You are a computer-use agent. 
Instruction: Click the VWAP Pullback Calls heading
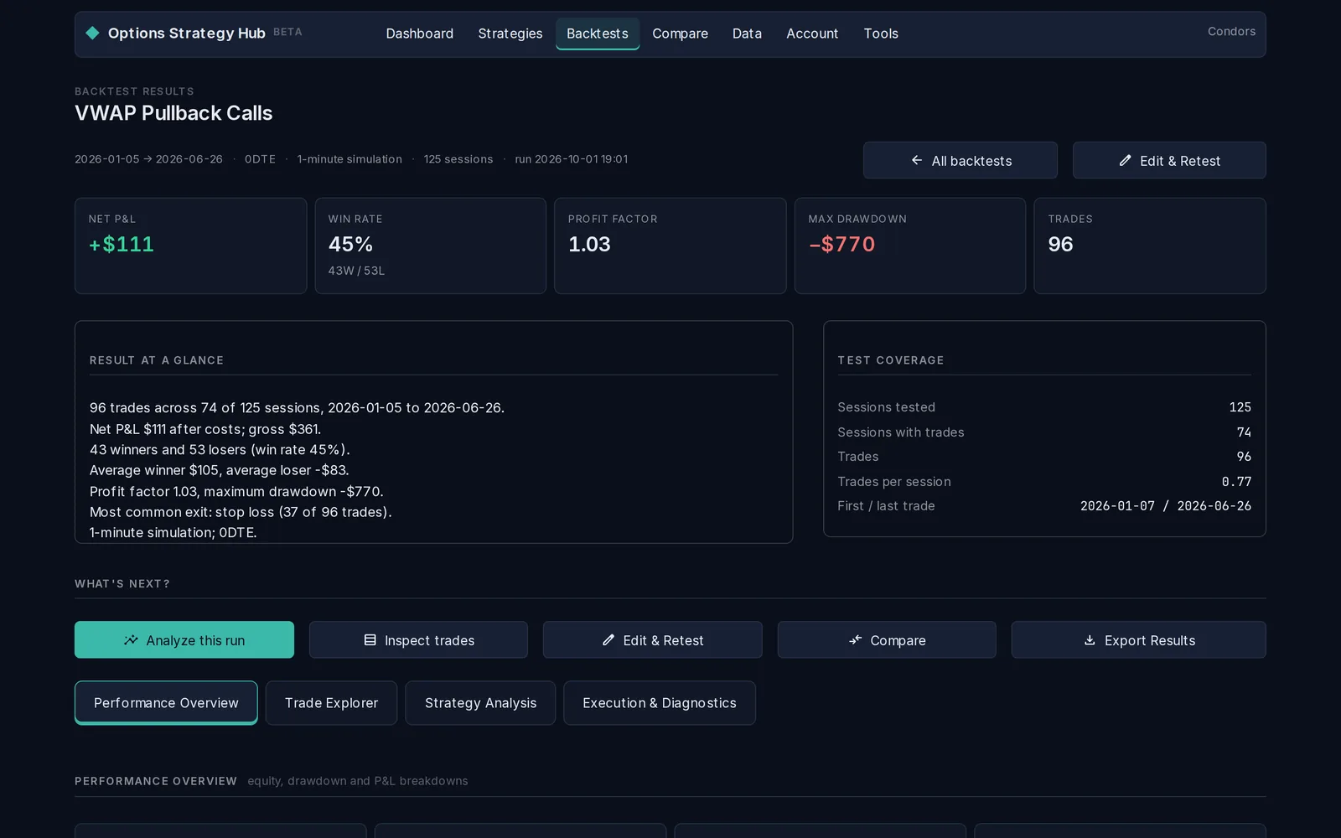pos(173,113)
